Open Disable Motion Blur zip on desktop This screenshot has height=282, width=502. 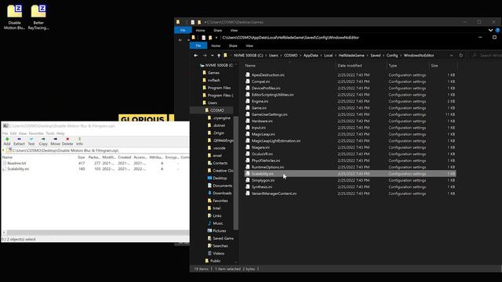(14, 17)
